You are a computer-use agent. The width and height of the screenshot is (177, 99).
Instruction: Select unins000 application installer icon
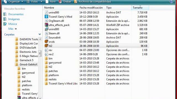46,29
